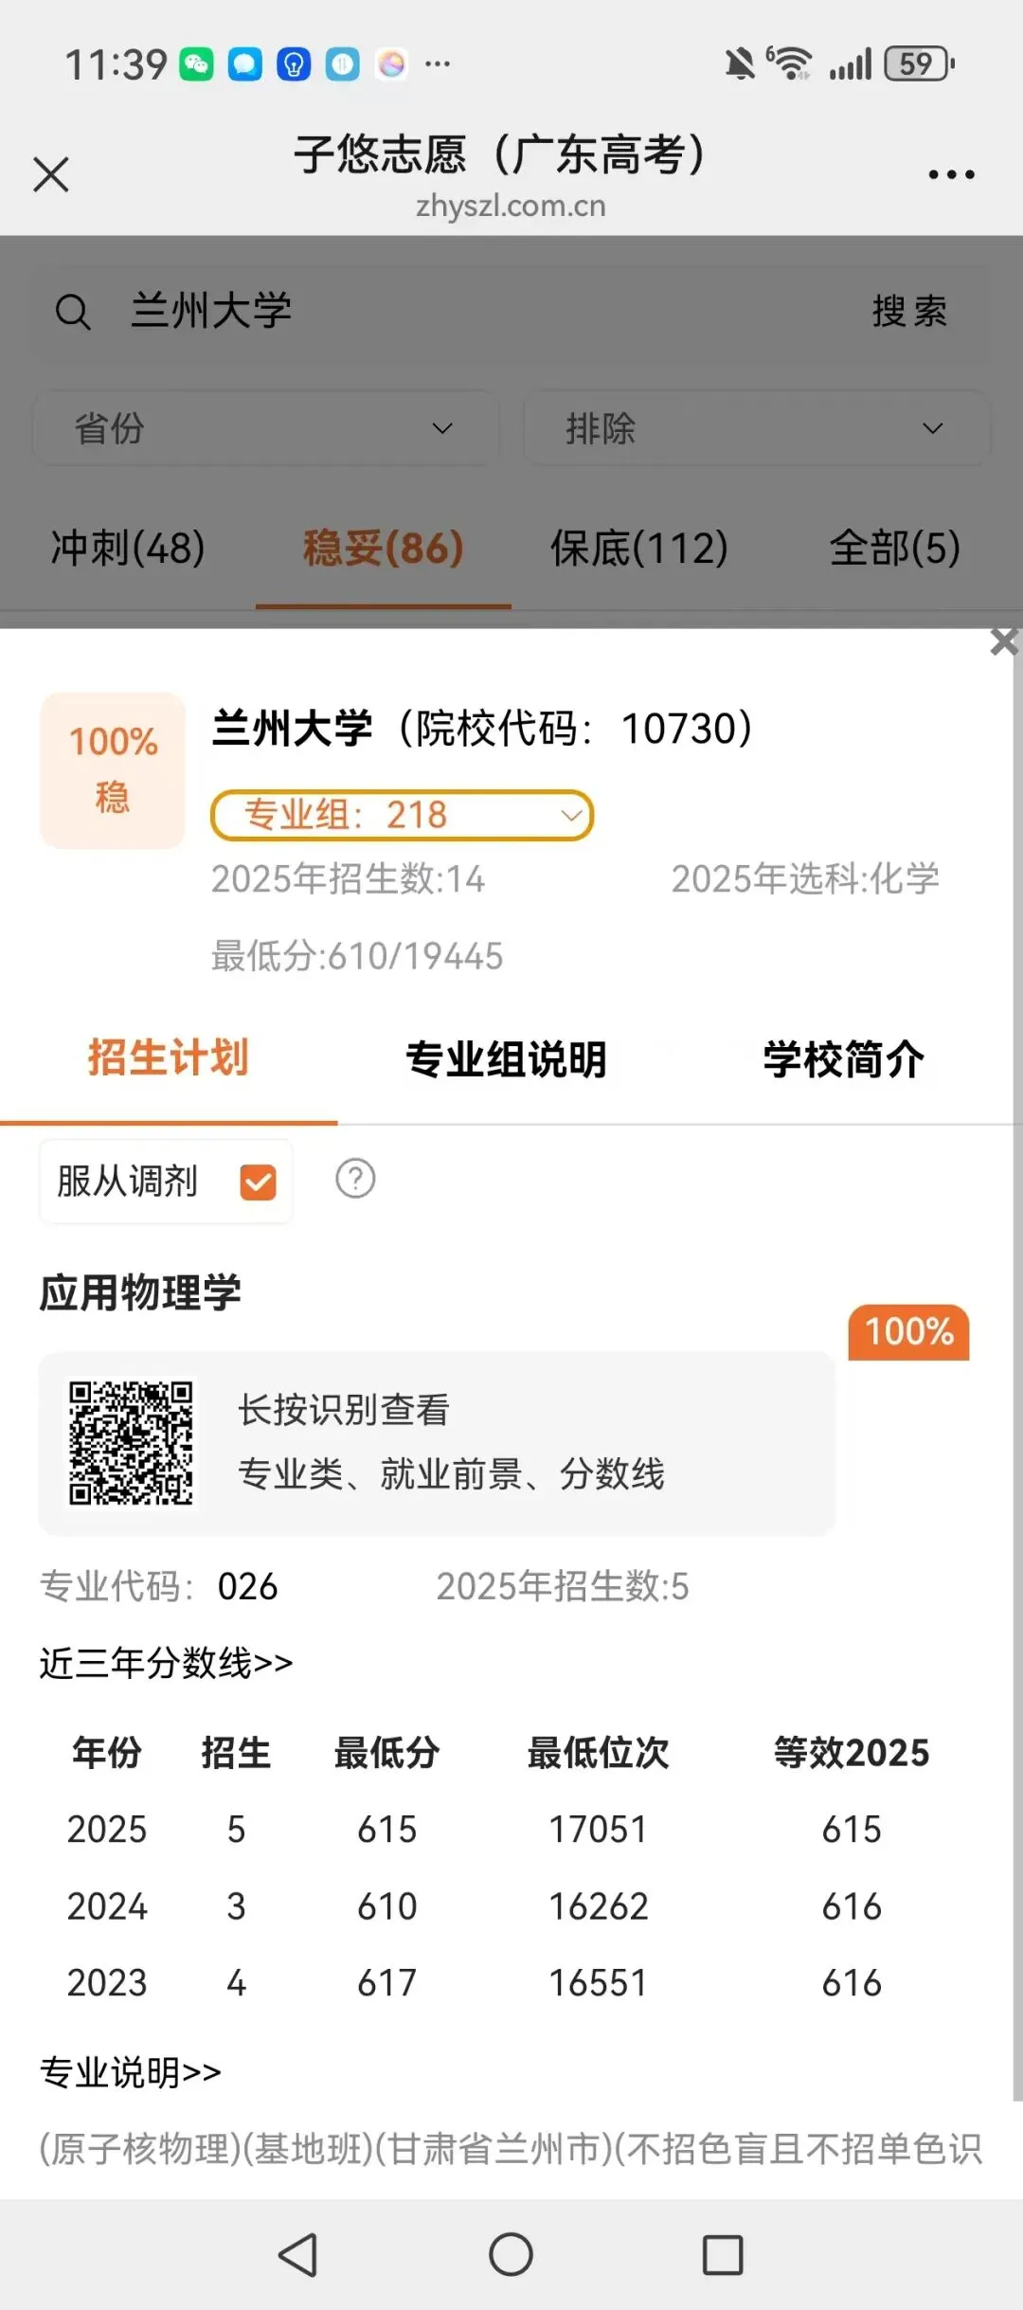This screenshot has height=2310, width=1023.
Task: Select the 冲刺(48) tab
Action: tap(128, 548)
